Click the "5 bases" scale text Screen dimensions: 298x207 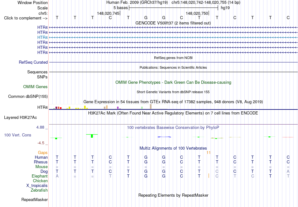pos(121,8)
